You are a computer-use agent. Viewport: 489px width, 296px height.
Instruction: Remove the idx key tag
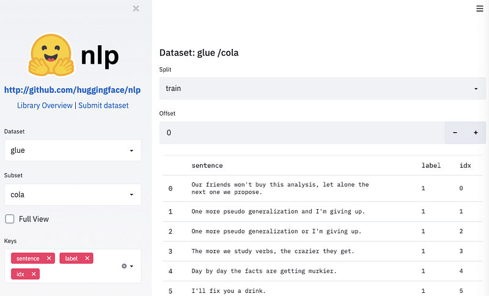[34, 273]
